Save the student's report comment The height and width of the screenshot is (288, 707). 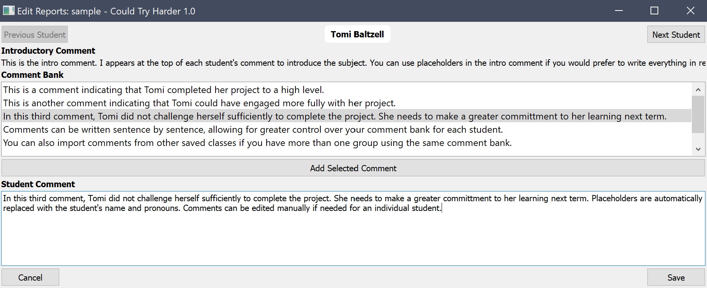[676, 277]
